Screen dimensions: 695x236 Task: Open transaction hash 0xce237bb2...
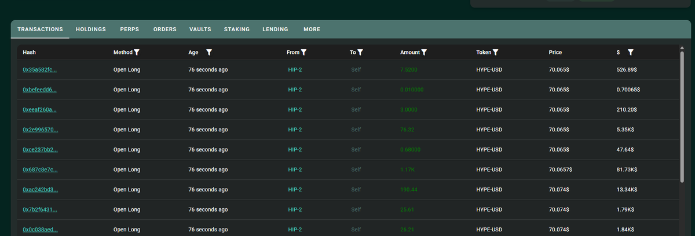pos(40,149)
